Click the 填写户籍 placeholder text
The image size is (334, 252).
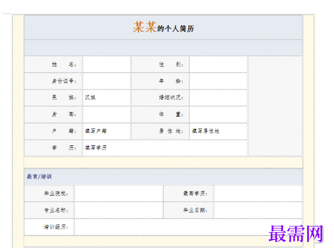pos(96,131)
